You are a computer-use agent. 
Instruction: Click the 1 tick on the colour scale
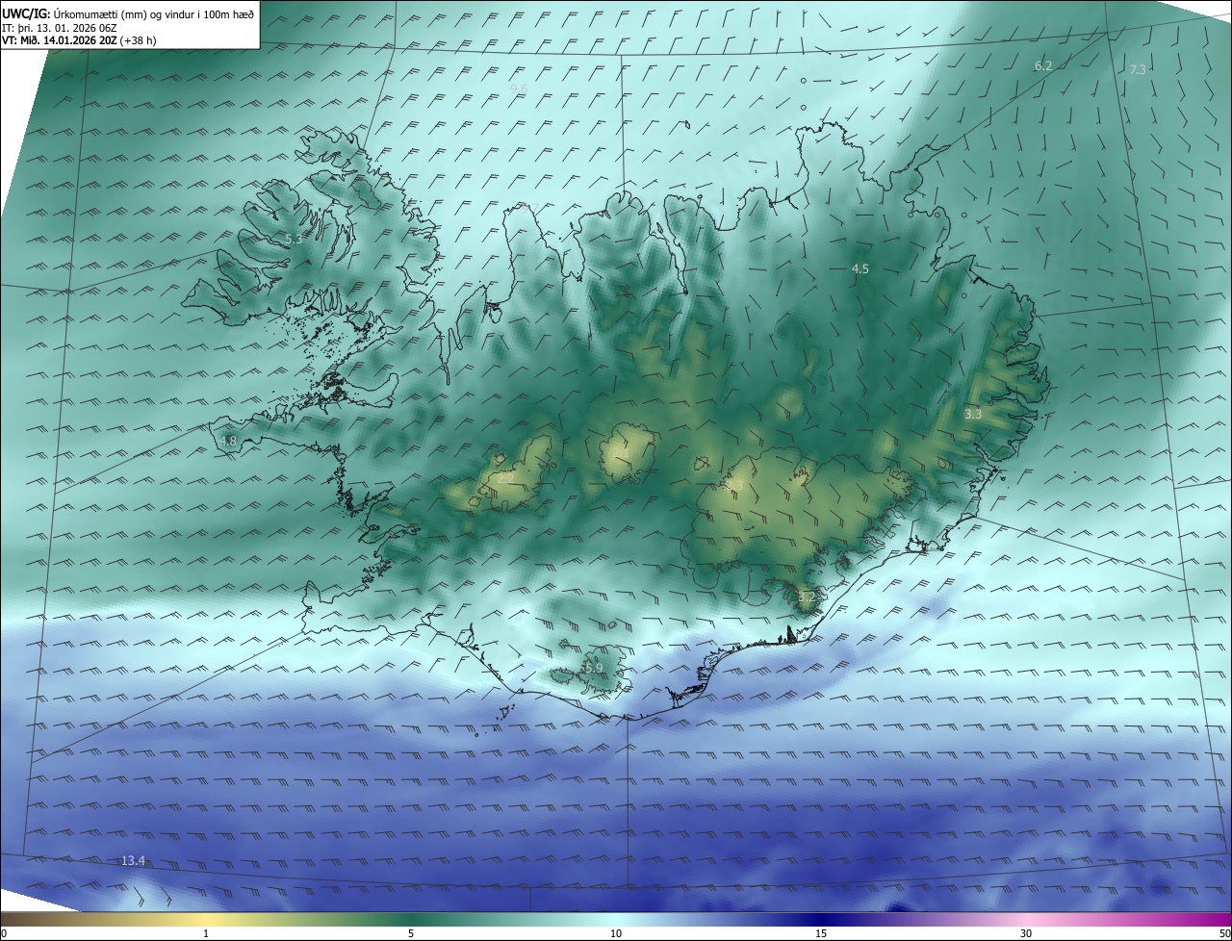click(207, 933)
